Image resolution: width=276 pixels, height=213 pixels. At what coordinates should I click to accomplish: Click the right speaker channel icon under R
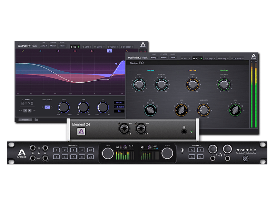pos(32,103)
